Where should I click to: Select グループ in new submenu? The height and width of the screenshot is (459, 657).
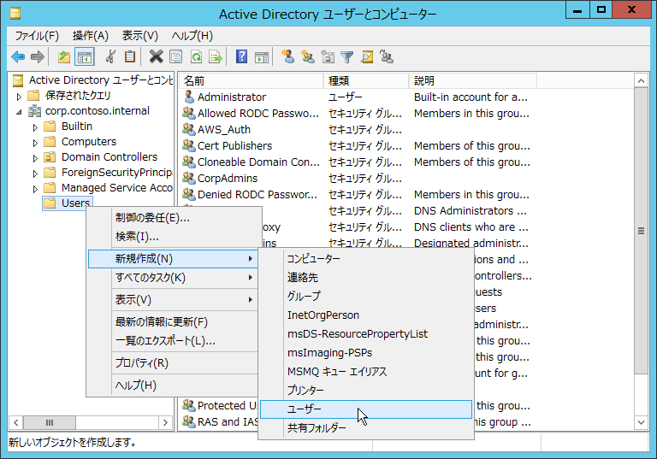(366, 297)
